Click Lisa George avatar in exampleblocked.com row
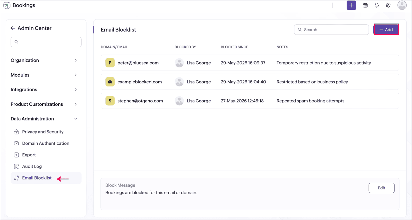The height and width of the screenshot is (220, 412). (179, 82)
